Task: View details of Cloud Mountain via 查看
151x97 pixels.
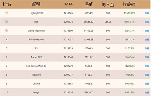Action: click(x=147, y=31)
